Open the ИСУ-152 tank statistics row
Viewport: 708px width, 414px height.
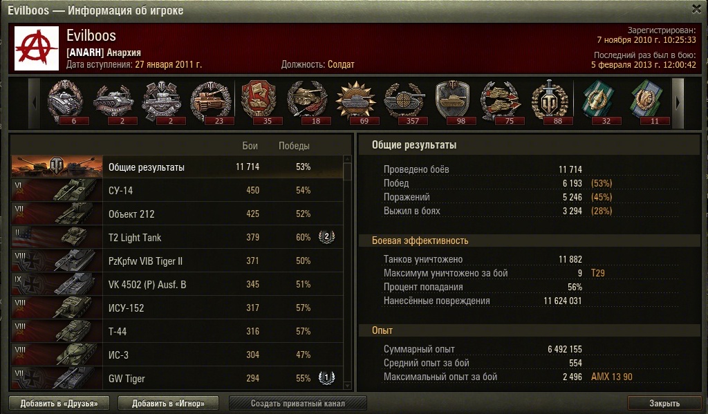pyautogui.click(x=177, y=308)
